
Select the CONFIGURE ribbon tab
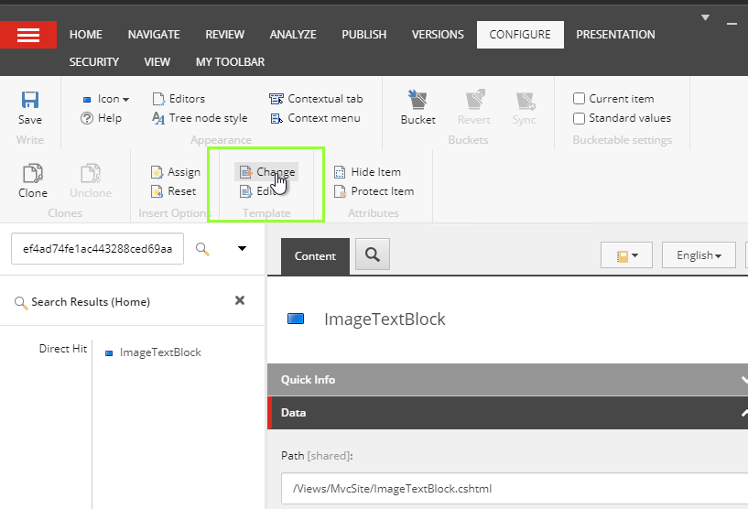click(520, 35)
